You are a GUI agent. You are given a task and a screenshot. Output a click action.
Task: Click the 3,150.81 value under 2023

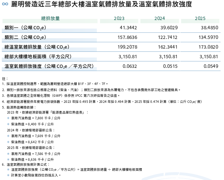pyautogui.click(x=128, y=57)
